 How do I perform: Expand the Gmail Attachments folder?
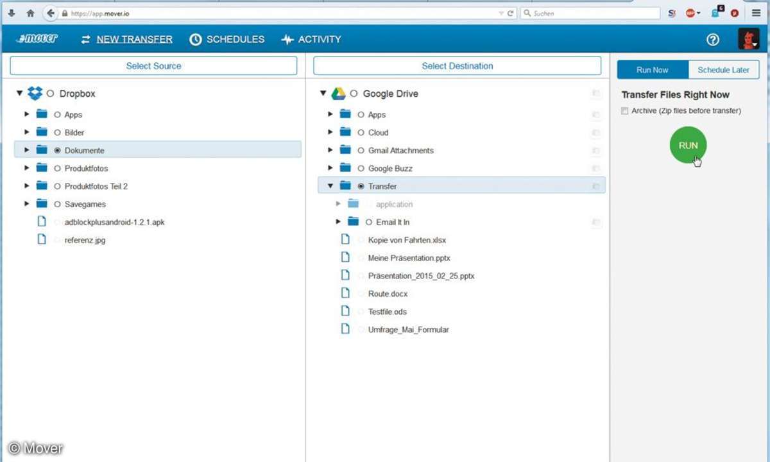tap(330, 150)
